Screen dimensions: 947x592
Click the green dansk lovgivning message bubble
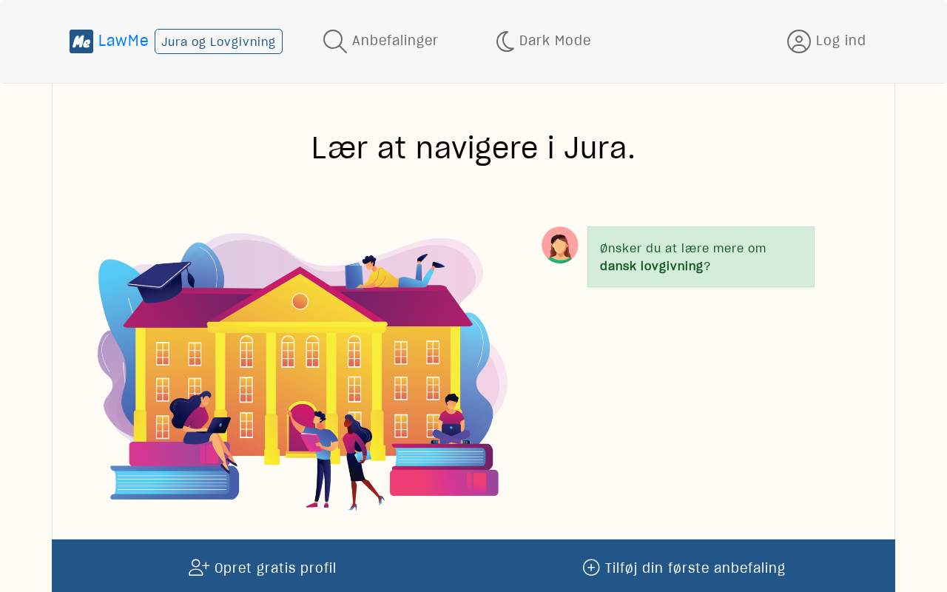click(701, 257)
